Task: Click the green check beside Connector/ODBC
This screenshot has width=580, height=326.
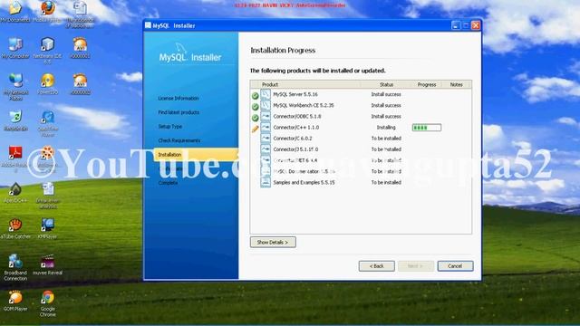Action: pos(255,118)
